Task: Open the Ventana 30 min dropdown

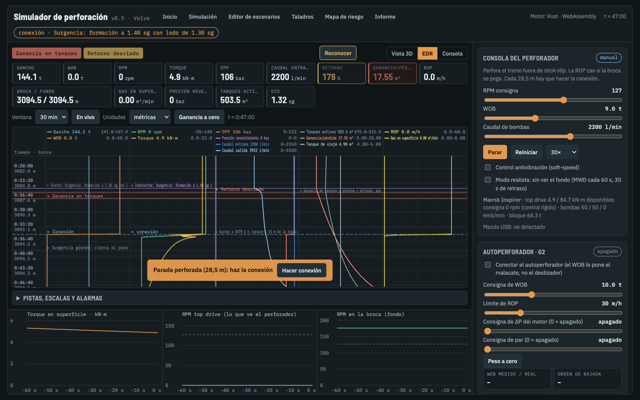Action: pos(52,117)
